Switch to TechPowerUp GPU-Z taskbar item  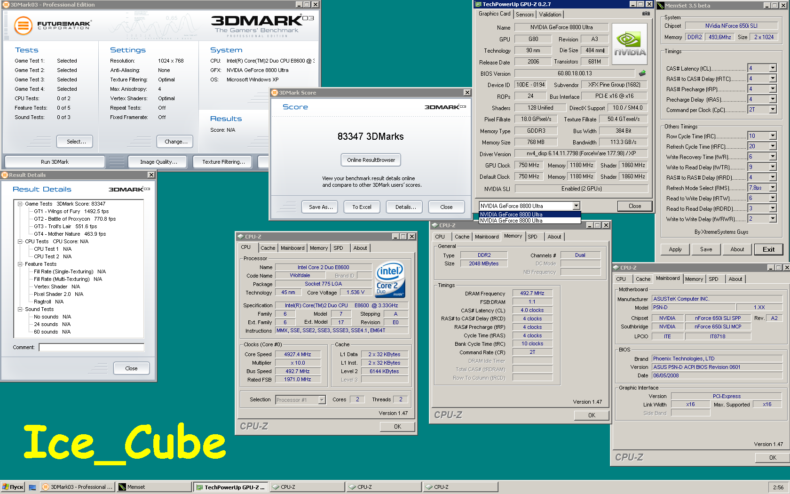tap(231, 487)
